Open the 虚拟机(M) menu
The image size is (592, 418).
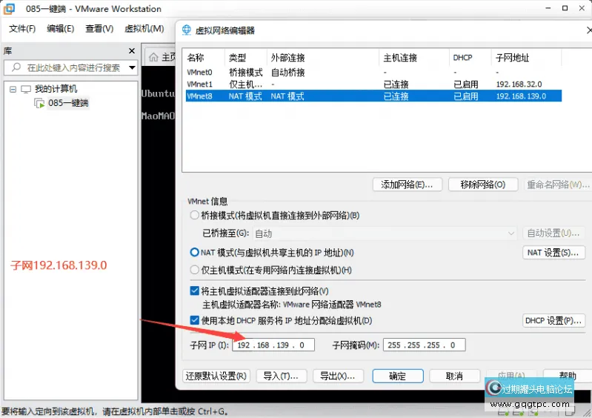click(144, 29)
